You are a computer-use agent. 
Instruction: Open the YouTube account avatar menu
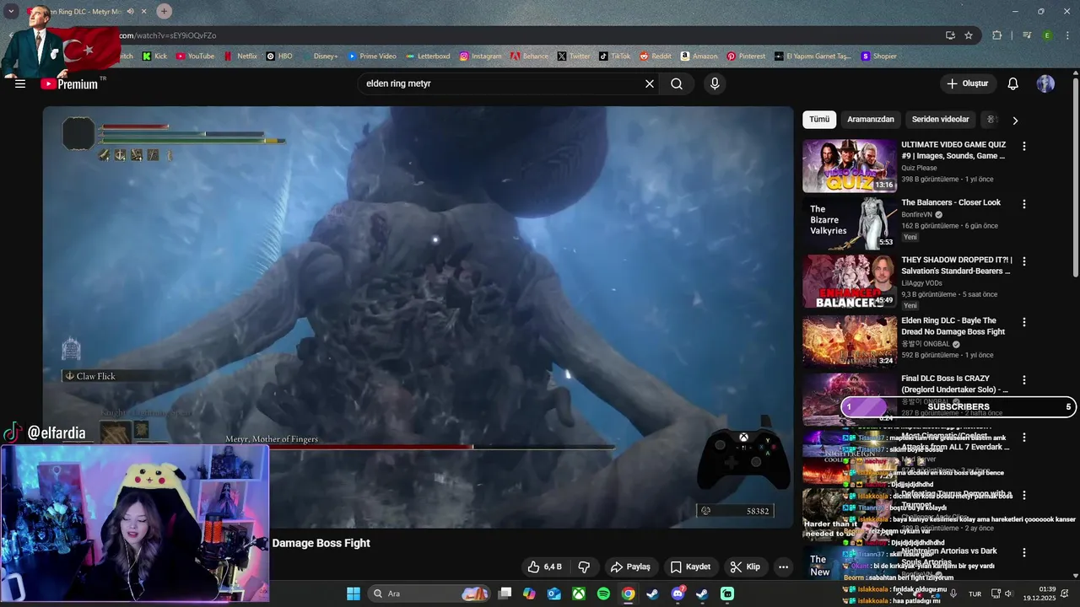(x=1045, y=83)
